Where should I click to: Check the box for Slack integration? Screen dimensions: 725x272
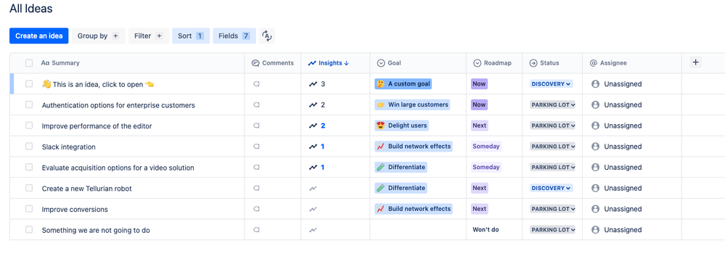click(x=29, y=147)
